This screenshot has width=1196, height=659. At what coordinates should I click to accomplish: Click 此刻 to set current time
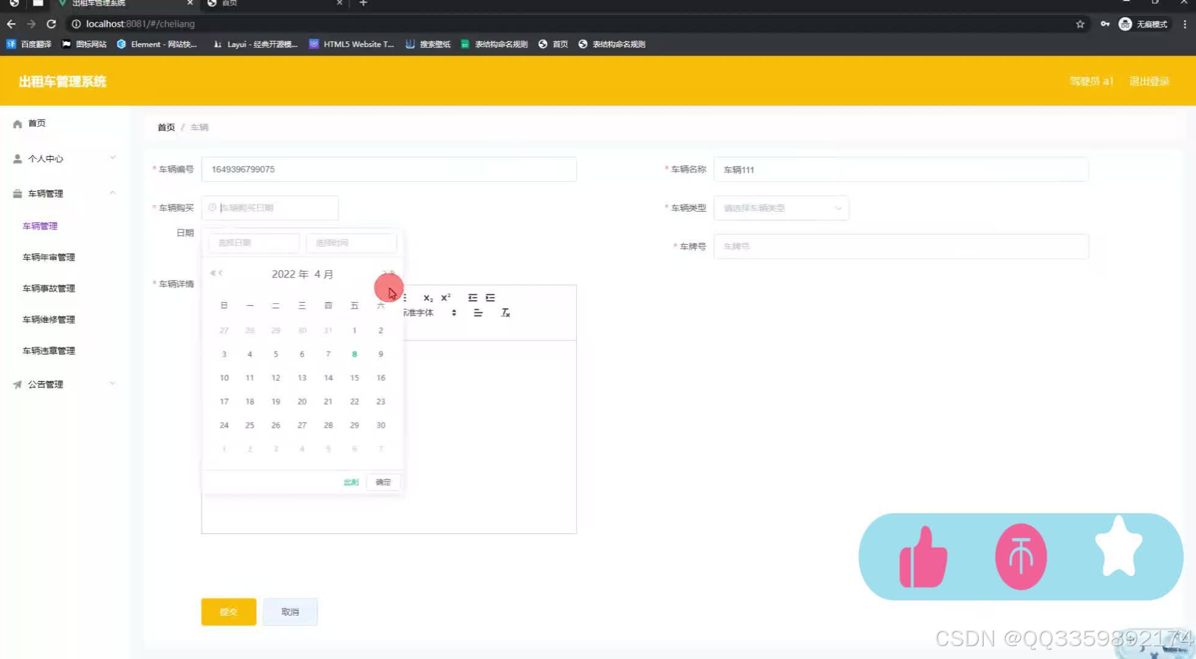click(x=350, y=482)
